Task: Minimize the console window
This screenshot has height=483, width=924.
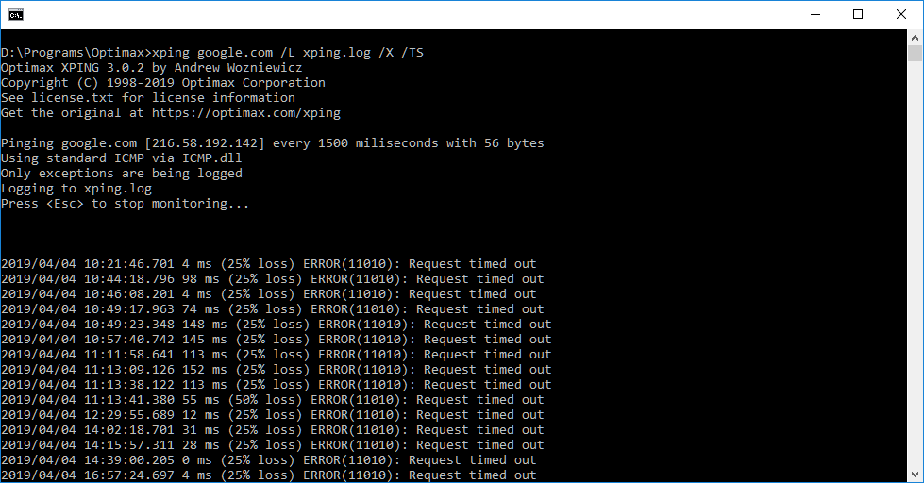Action: point(815,14)
